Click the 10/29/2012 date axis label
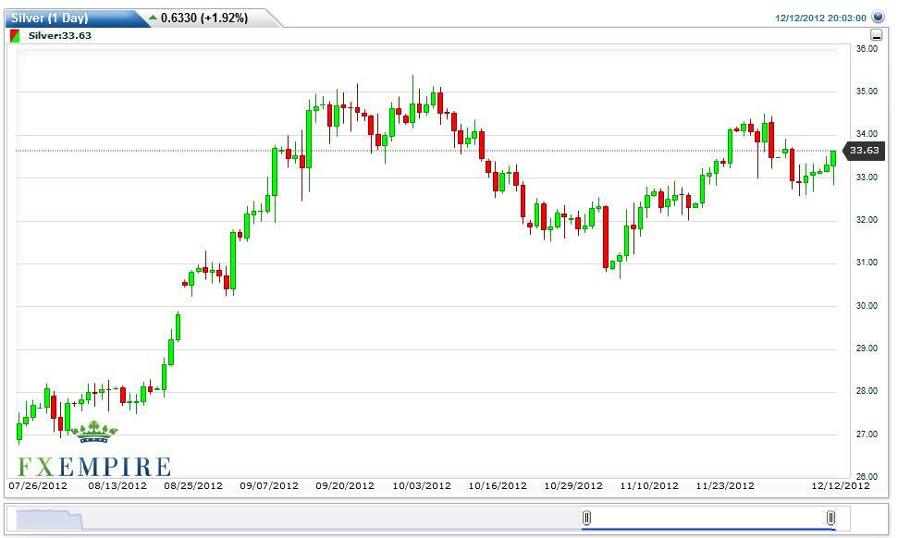The width and height of the screenshot is (898, 538). 572,485
